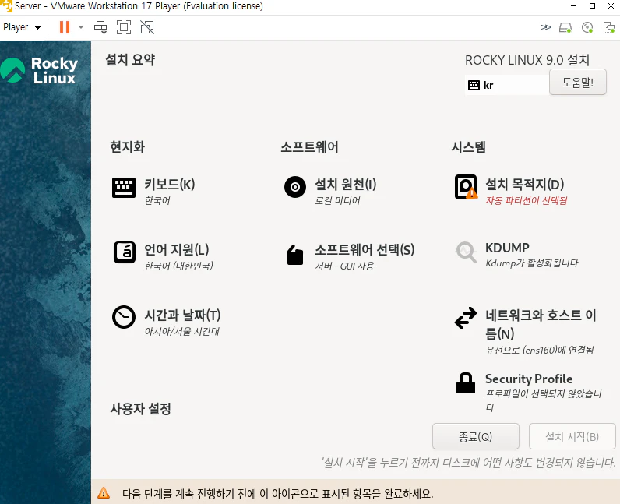The image size is (620, 504).
Task: Click the Rocky Linux logo
Action: pyautogui.click(x=40, y=70)
